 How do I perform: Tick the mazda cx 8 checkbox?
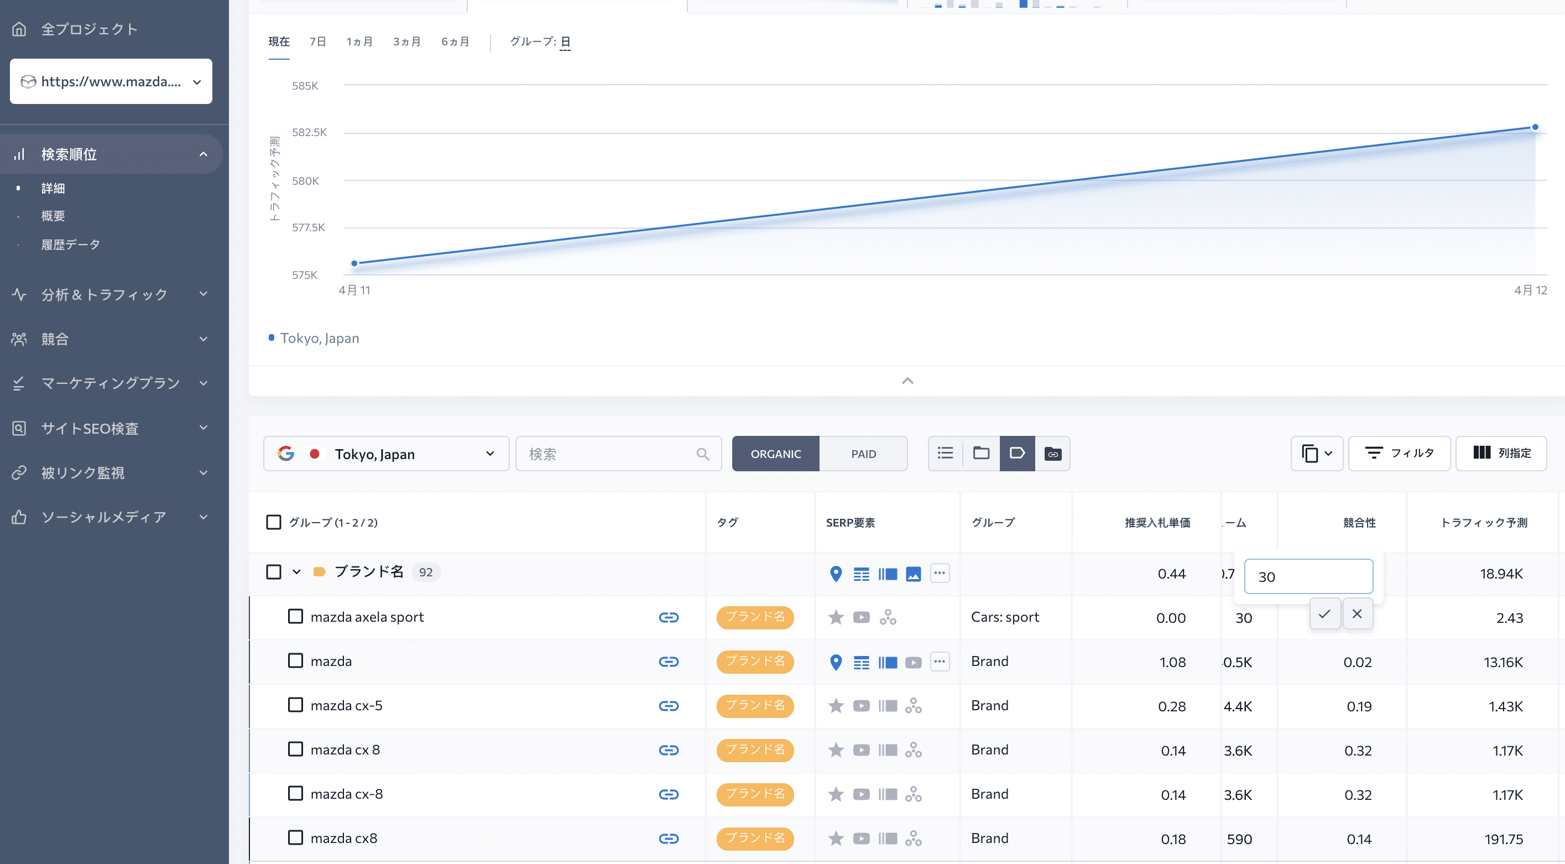click(295, 749)
